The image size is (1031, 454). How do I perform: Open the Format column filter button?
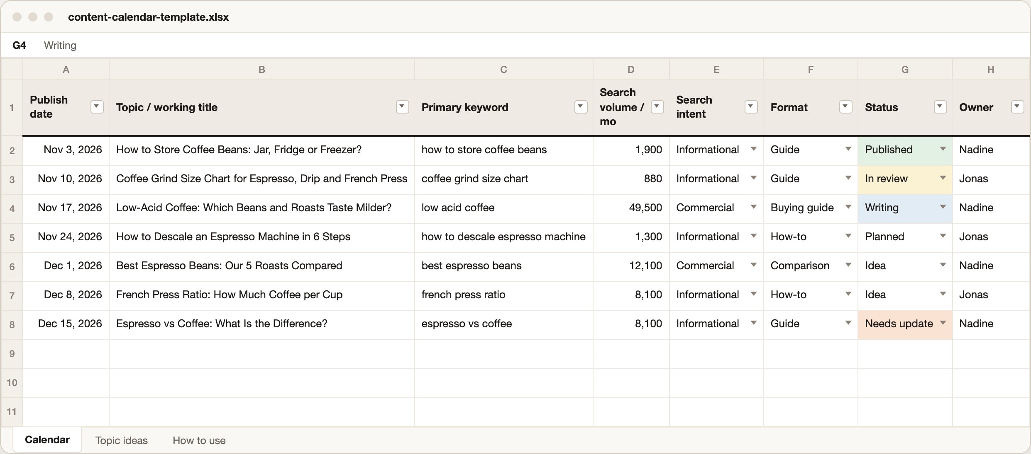coord(845,107)
